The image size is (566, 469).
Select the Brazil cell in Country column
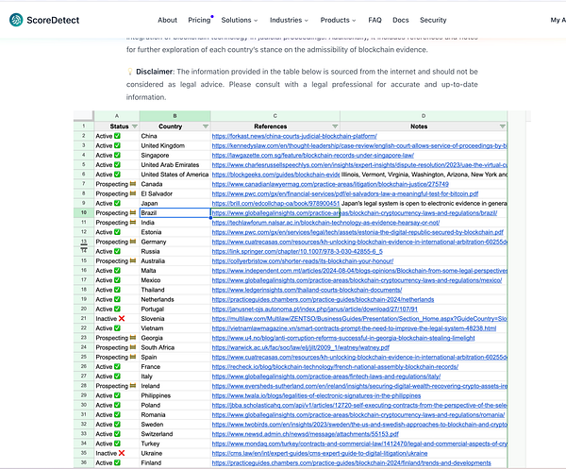click(x=175, y=212)
